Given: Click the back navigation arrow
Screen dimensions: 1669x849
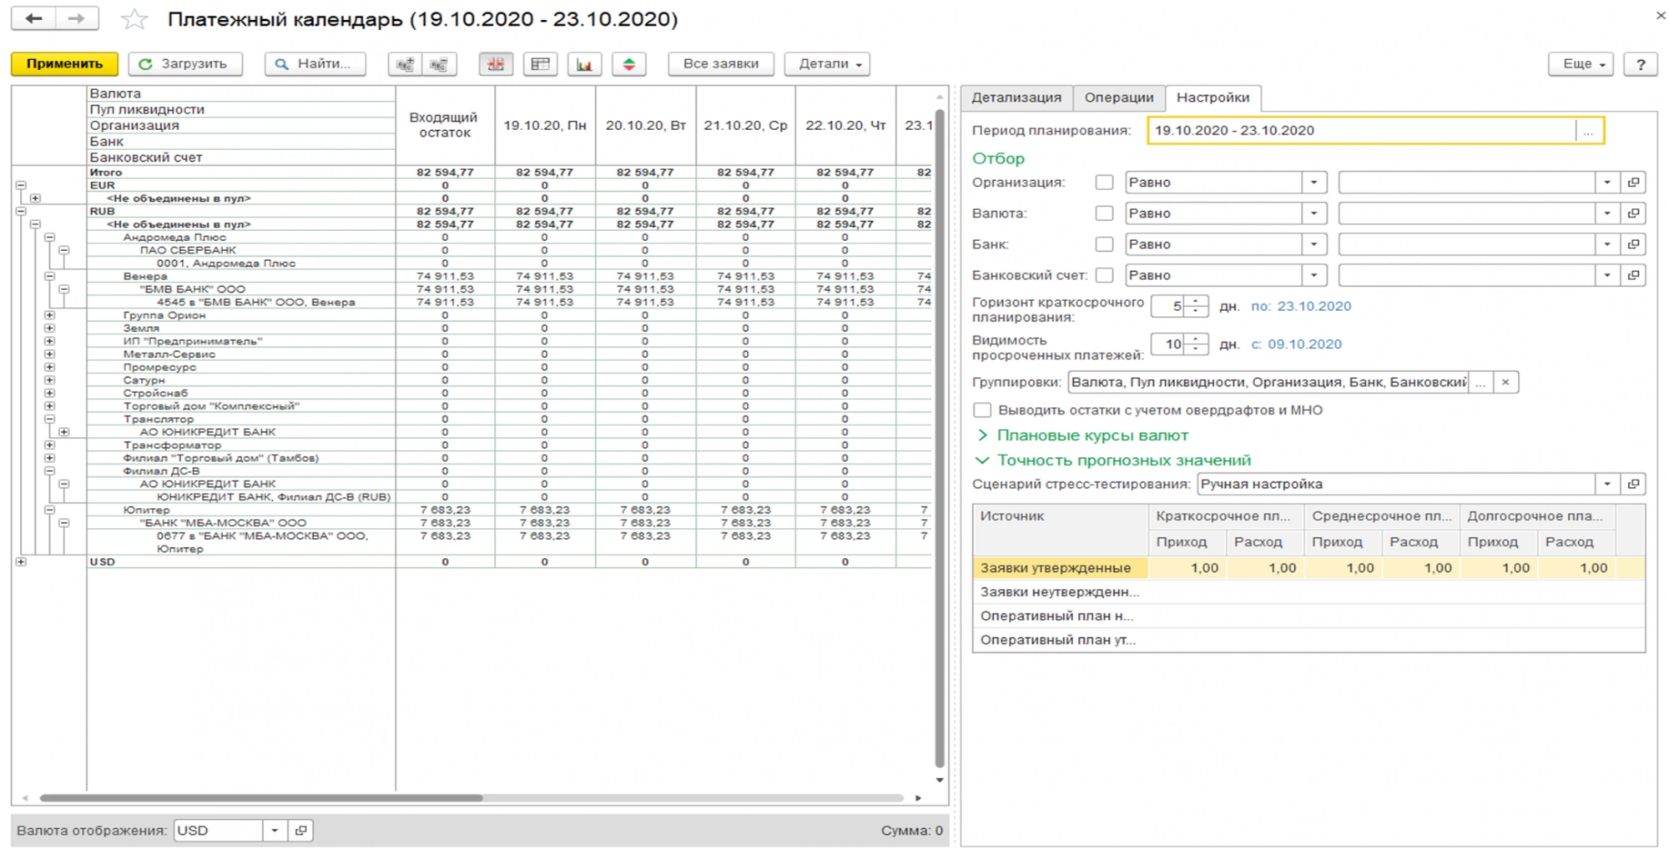Looking at the screenshot, I should click(x=33, y=18).
